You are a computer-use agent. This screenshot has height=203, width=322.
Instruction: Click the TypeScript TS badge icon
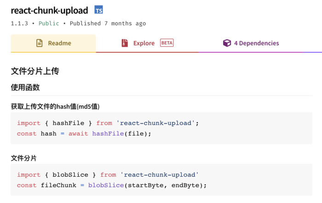pos(98,10)
